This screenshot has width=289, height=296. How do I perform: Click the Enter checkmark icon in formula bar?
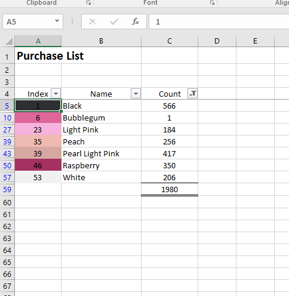pyautogui.click(x=114, y=21)
